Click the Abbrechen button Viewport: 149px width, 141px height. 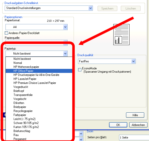[138, 125]
